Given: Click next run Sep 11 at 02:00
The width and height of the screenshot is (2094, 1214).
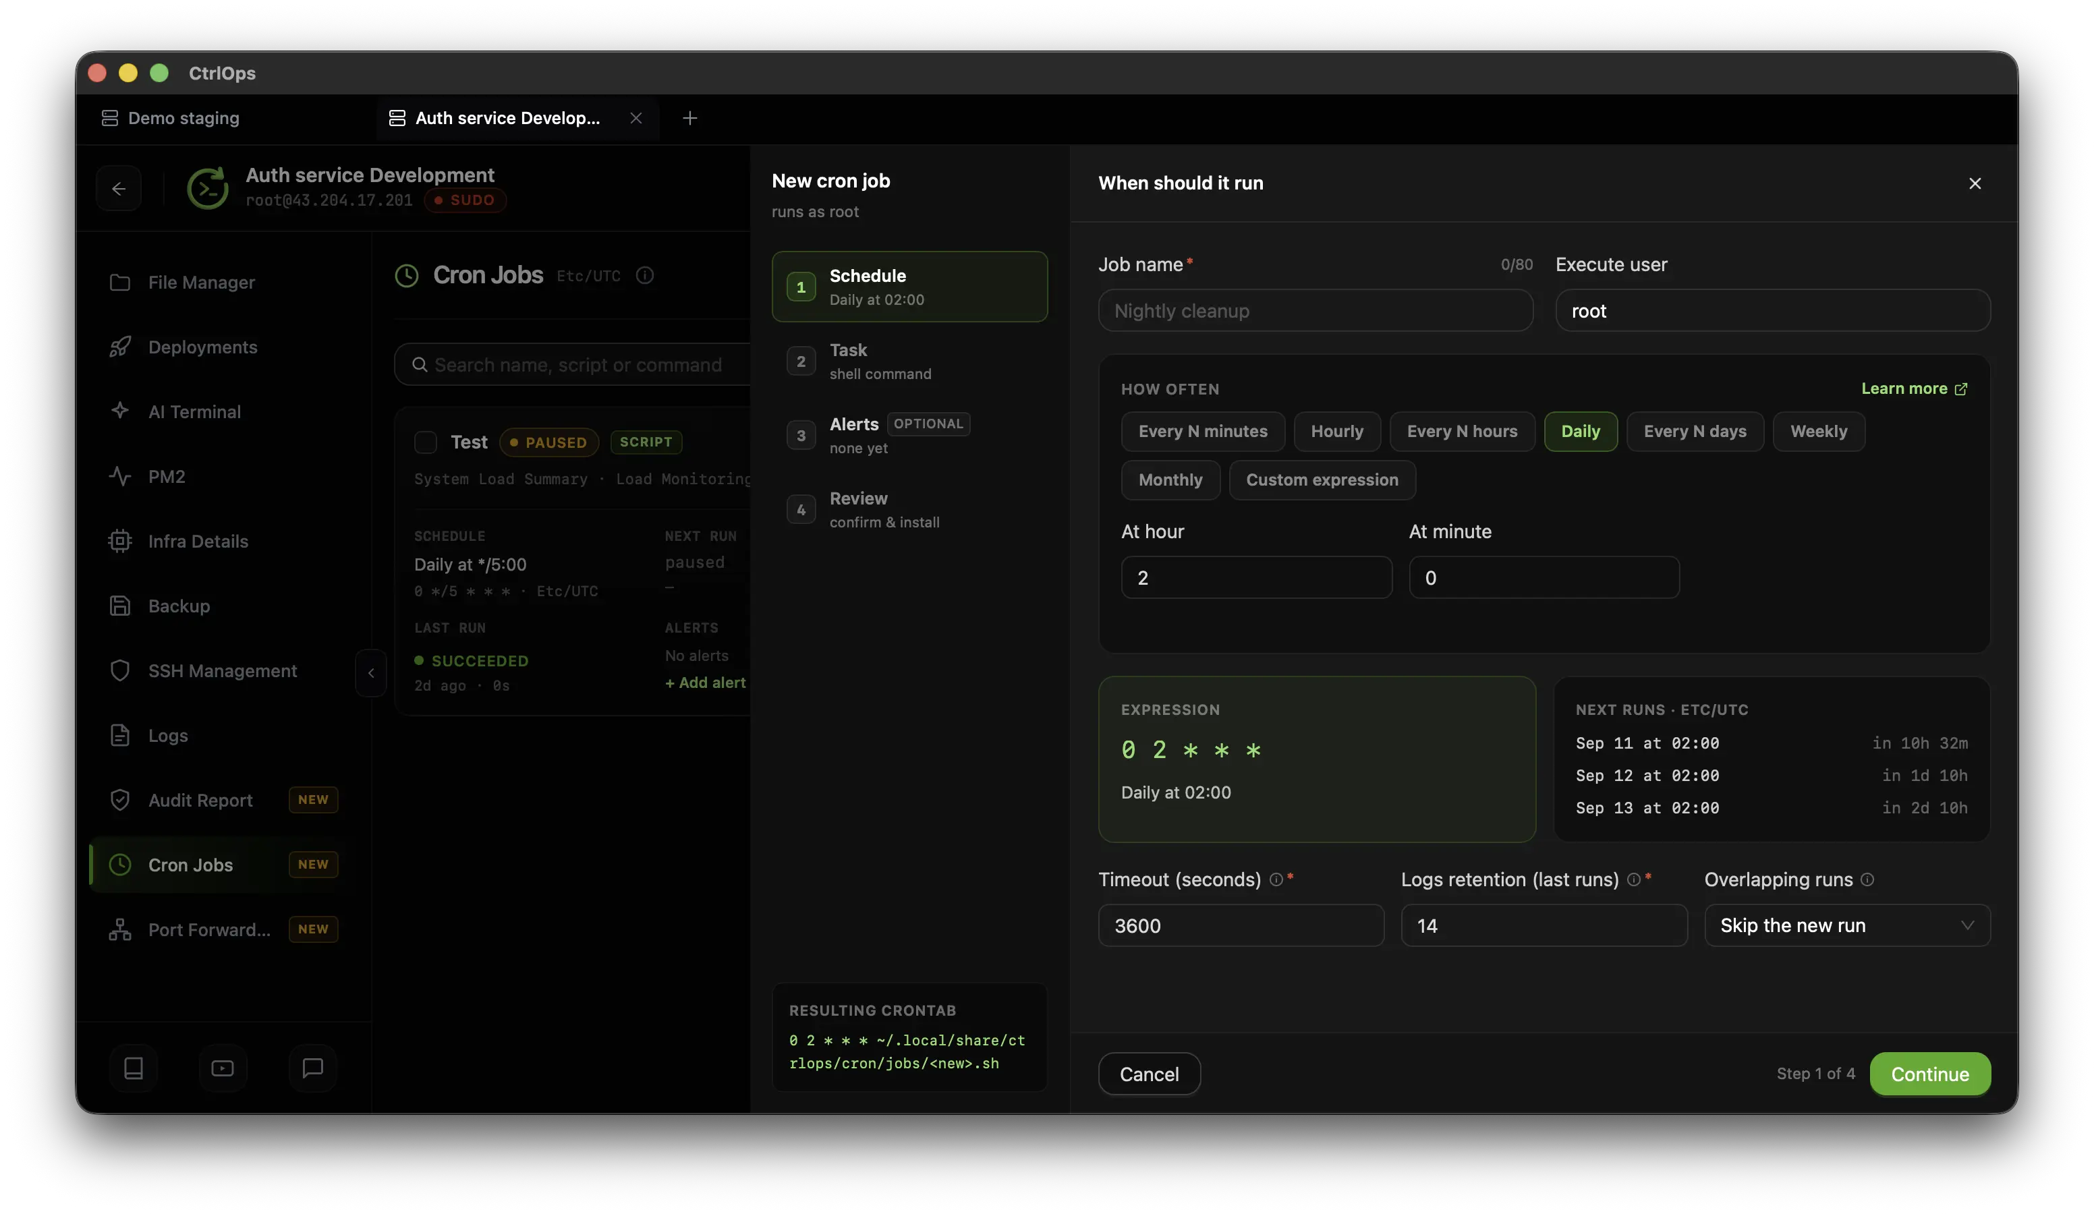Looking at the screenshot, I should pyautogui.click(x=1647, y=743).
